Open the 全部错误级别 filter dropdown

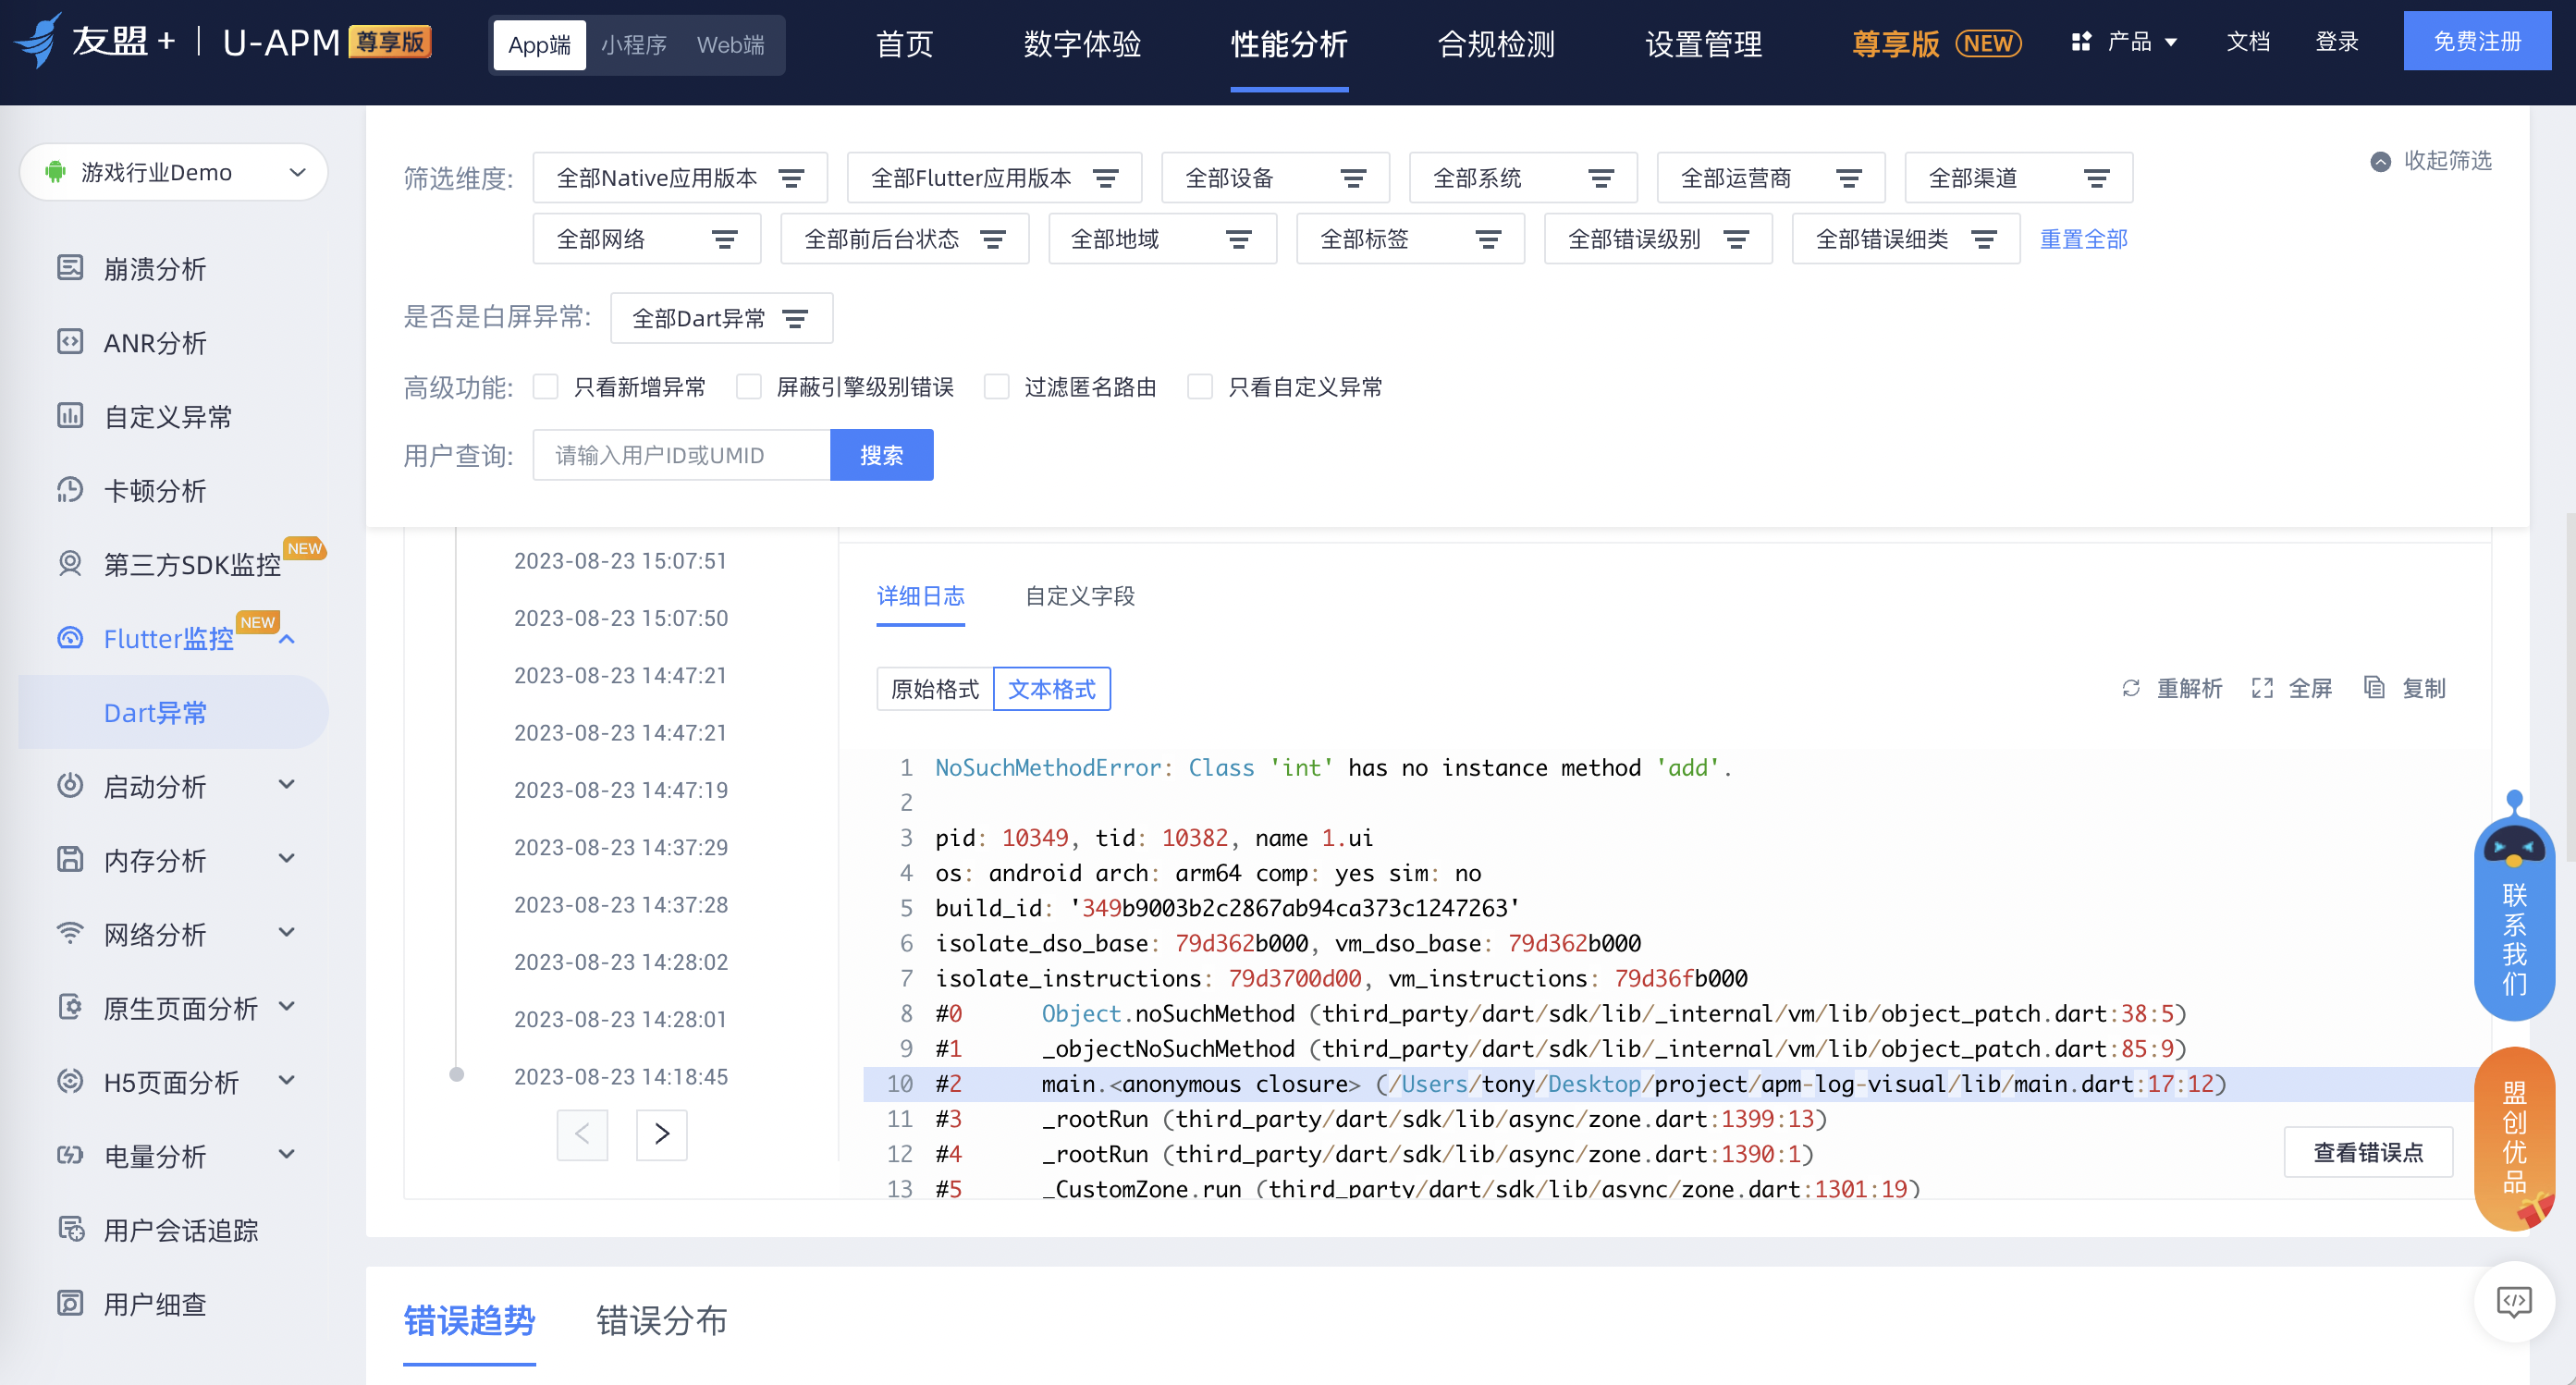1658,239
